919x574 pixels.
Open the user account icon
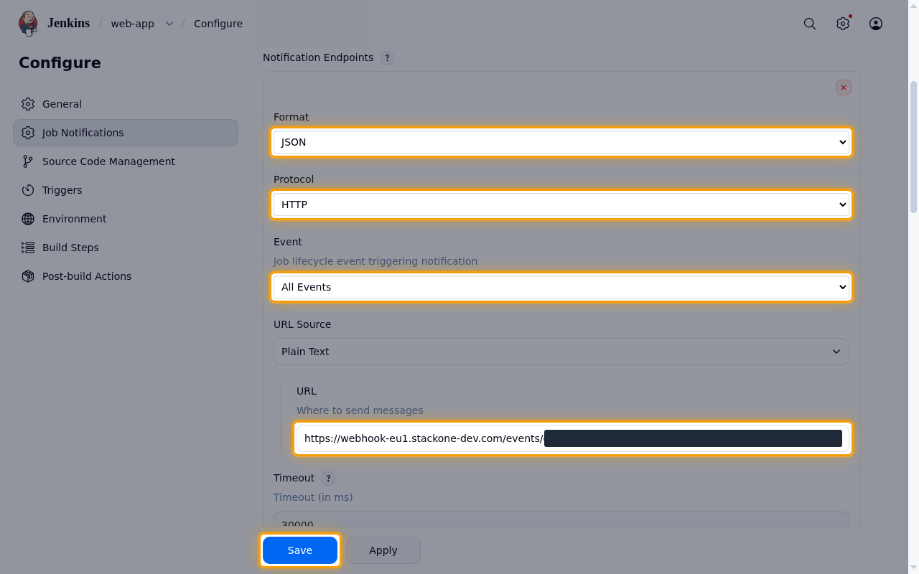[876, 24]
